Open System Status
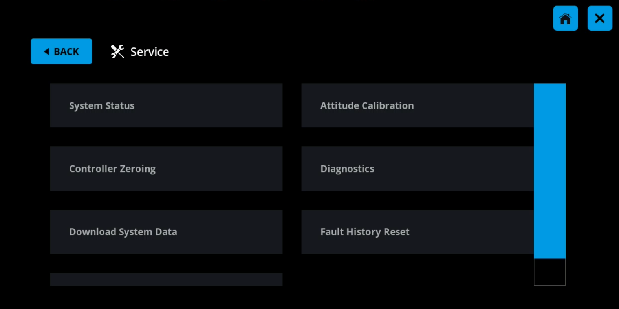This screenshot has width=619, height=309. [166, 105]
